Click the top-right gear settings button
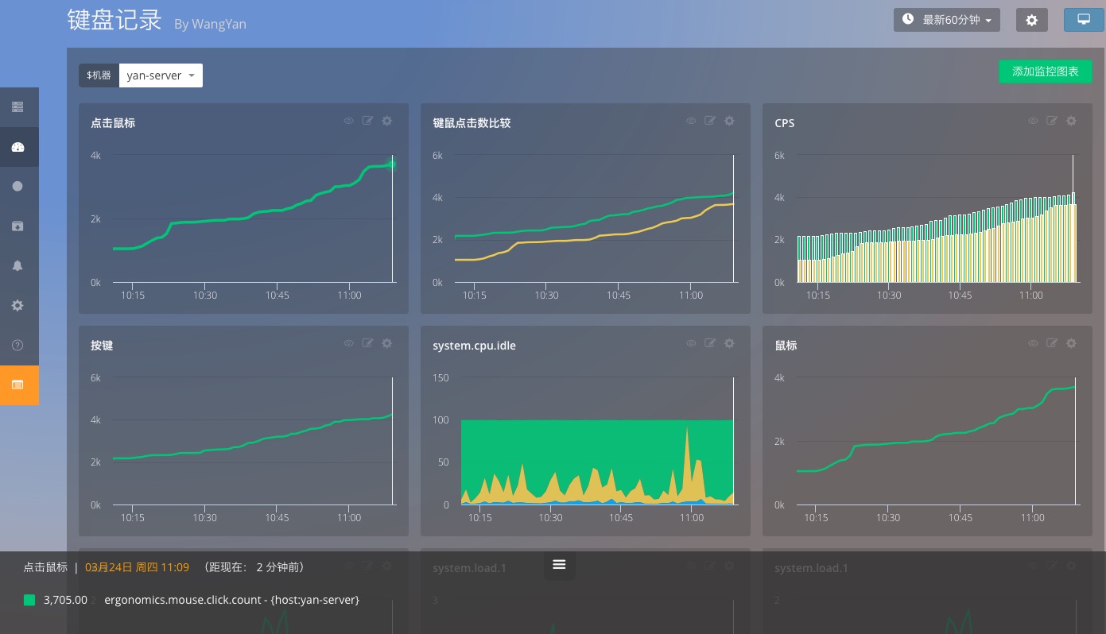This screenshot has height=634, width=1106. tap(1031, 20)
